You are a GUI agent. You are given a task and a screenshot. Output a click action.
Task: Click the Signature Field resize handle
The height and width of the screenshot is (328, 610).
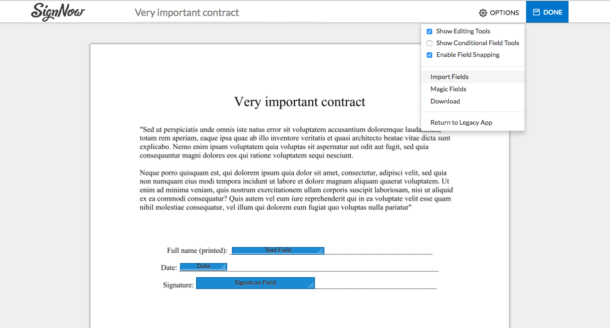click(311, 285)
